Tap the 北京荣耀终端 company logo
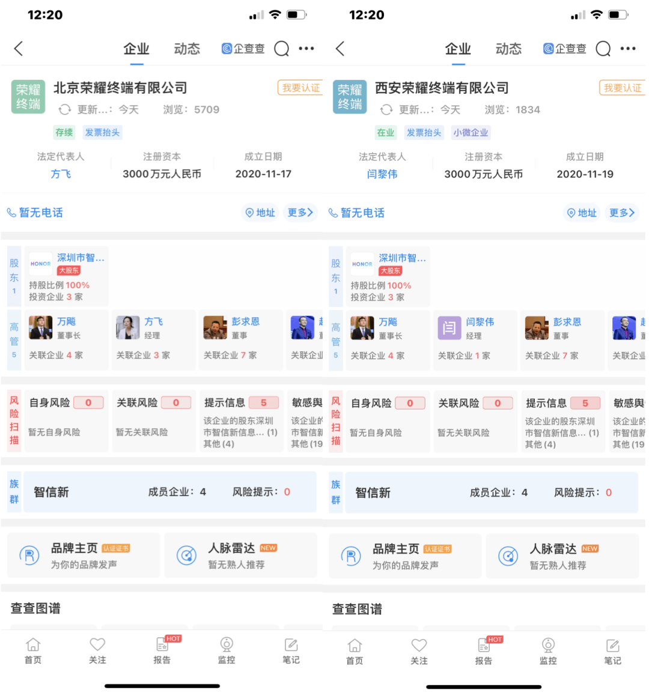Screen dimensions: 649x699 (x=28, y=97)
